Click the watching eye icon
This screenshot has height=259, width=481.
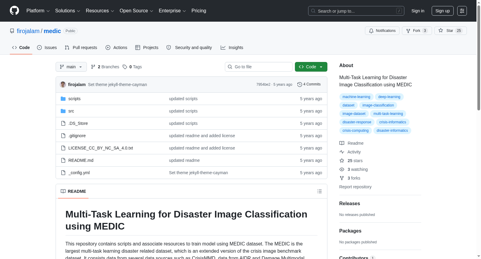tap(342, 169)
